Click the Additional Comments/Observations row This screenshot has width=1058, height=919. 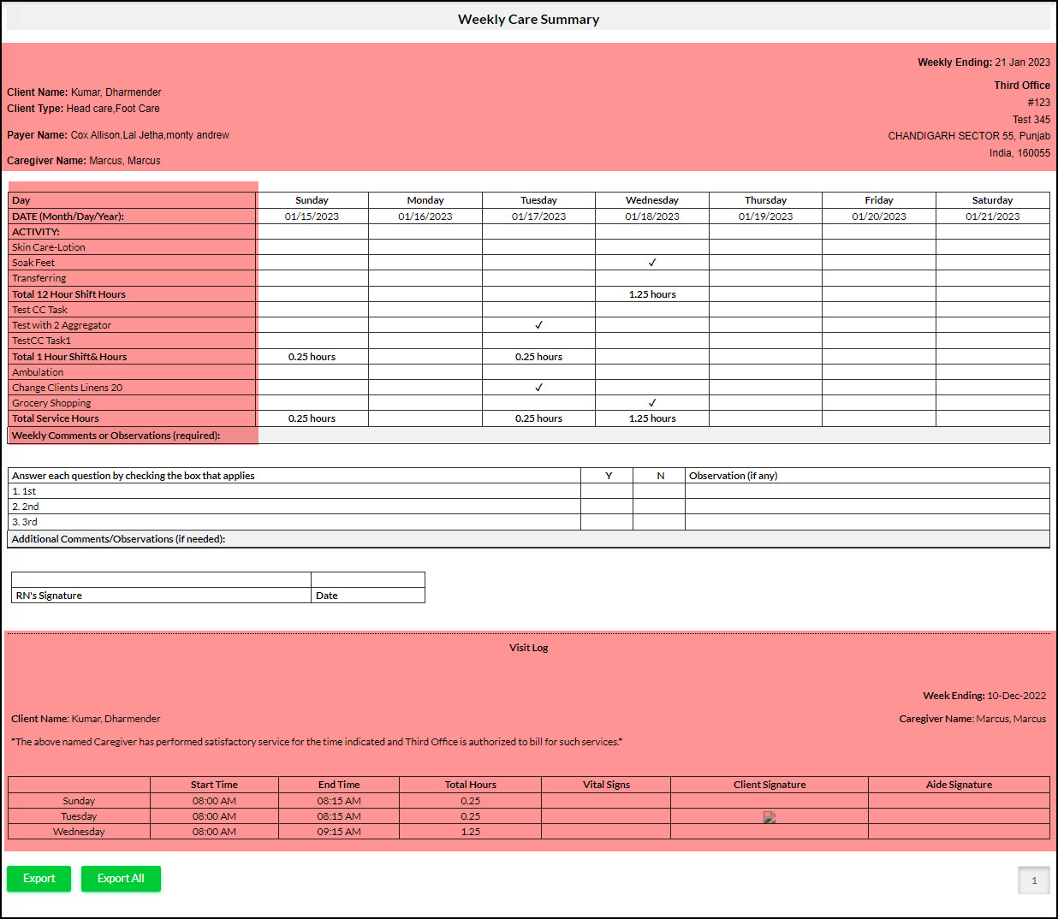coord(528,539)
